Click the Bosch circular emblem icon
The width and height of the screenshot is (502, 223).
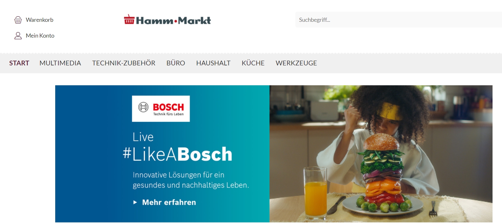click(x=143, y=107)
